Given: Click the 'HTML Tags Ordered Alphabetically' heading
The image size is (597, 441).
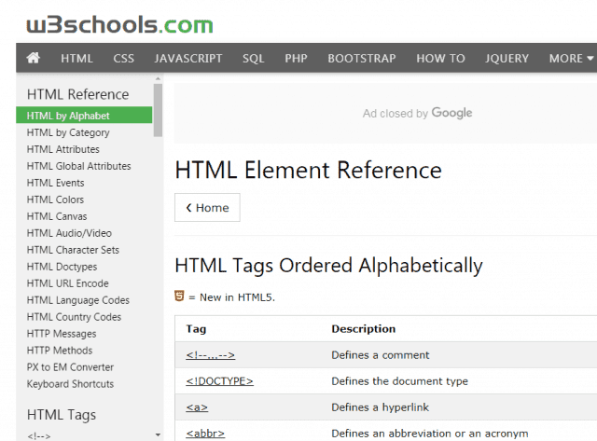Looking at the screenshot, I should pyautogui.click(x=328, y=266).
